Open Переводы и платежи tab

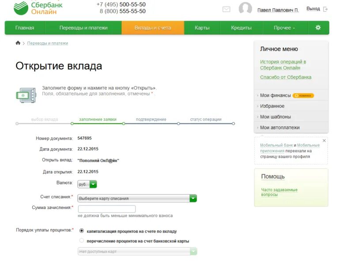tap(83, 28)
